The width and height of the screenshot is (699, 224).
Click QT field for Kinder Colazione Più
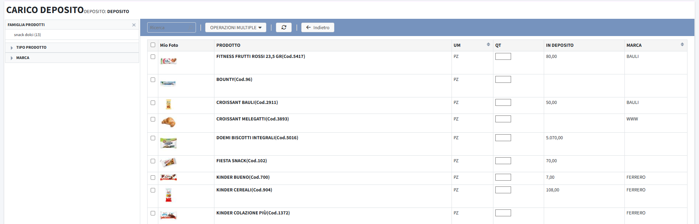[503, 213]
